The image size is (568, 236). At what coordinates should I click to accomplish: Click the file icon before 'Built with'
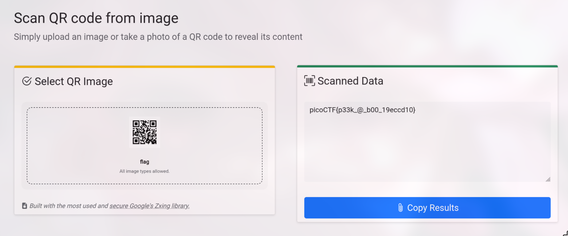coord(25,206)
